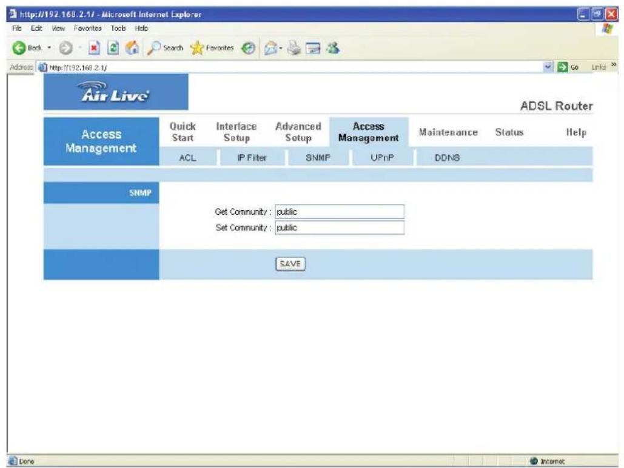The height and width of the screenshot is (468, 624).
Task: Click the Links toolbar label
Action: tap(599, 67)
